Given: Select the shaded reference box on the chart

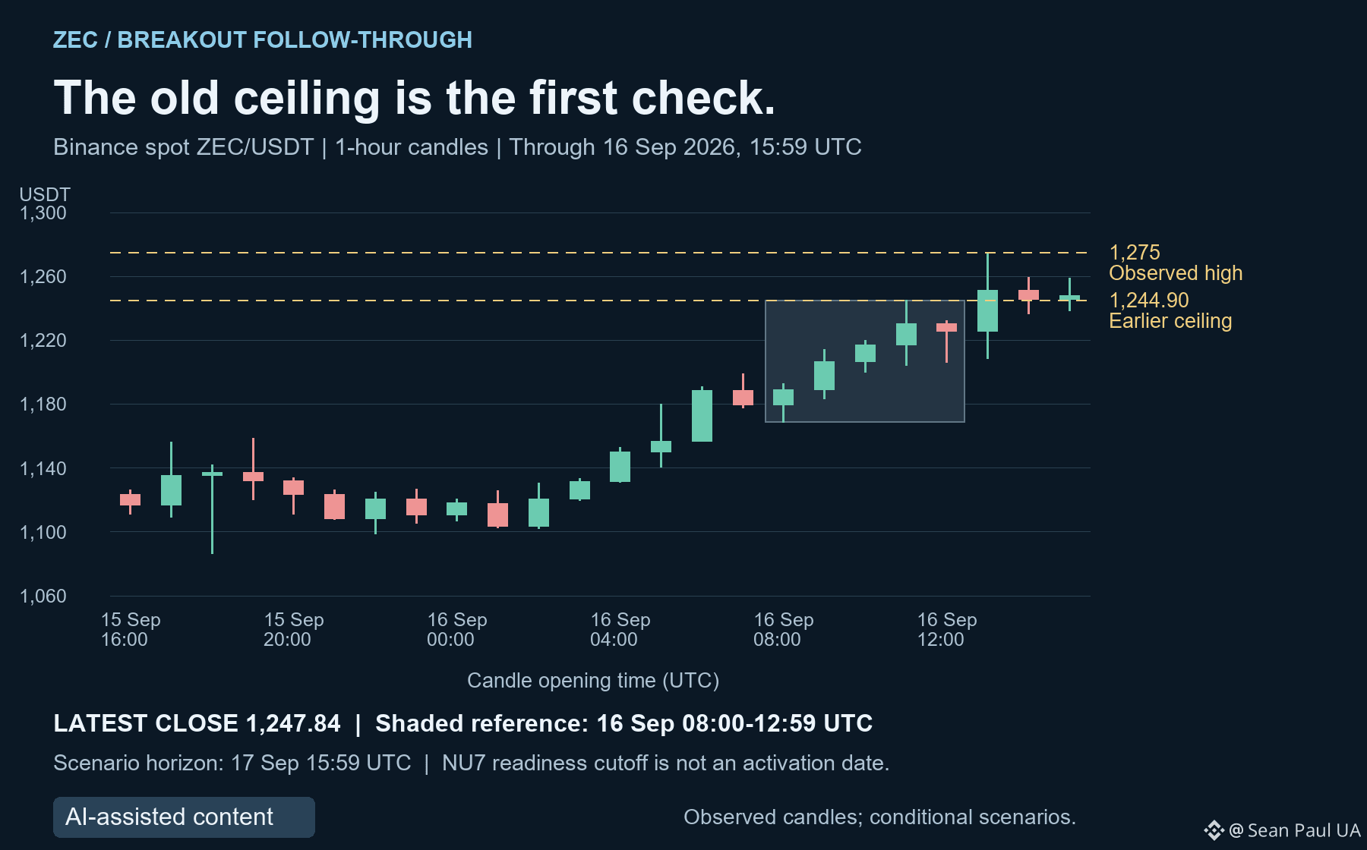Looking at the screenshot, I should click(x=865, y=361).
